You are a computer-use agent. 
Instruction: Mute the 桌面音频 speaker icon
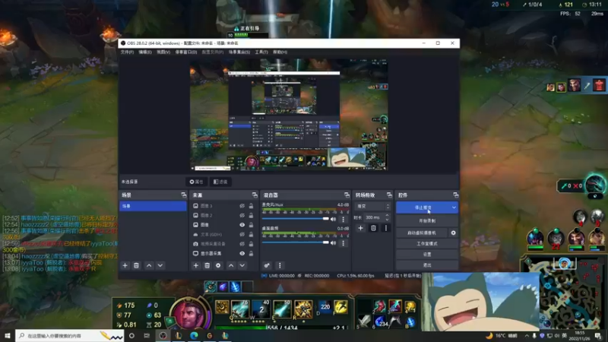click(x=333, y=242)
